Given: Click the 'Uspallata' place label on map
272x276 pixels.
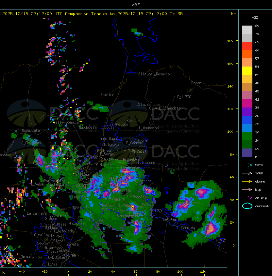Looking at the screenshot, I should click(31, 130).
